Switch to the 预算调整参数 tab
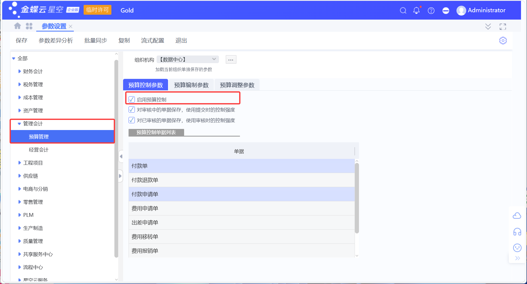 (237, 85)
